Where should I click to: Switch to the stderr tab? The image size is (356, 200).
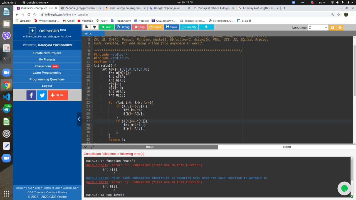tap(286, 147)
